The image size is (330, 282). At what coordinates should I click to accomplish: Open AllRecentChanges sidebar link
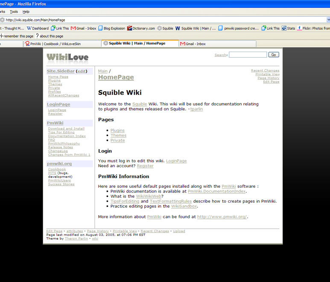click(64, 95)
